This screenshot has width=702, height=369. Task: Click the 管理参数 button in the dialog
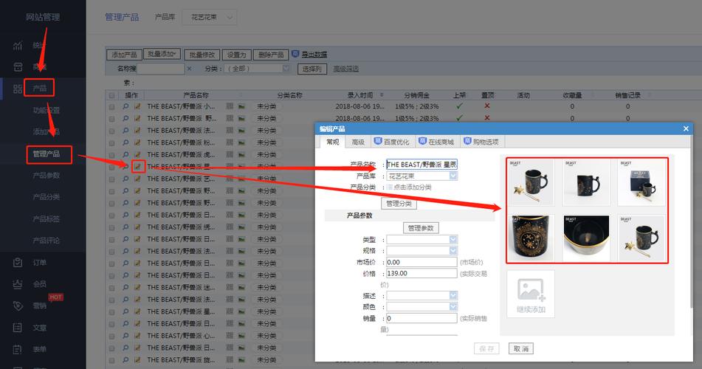coord(421,228)
